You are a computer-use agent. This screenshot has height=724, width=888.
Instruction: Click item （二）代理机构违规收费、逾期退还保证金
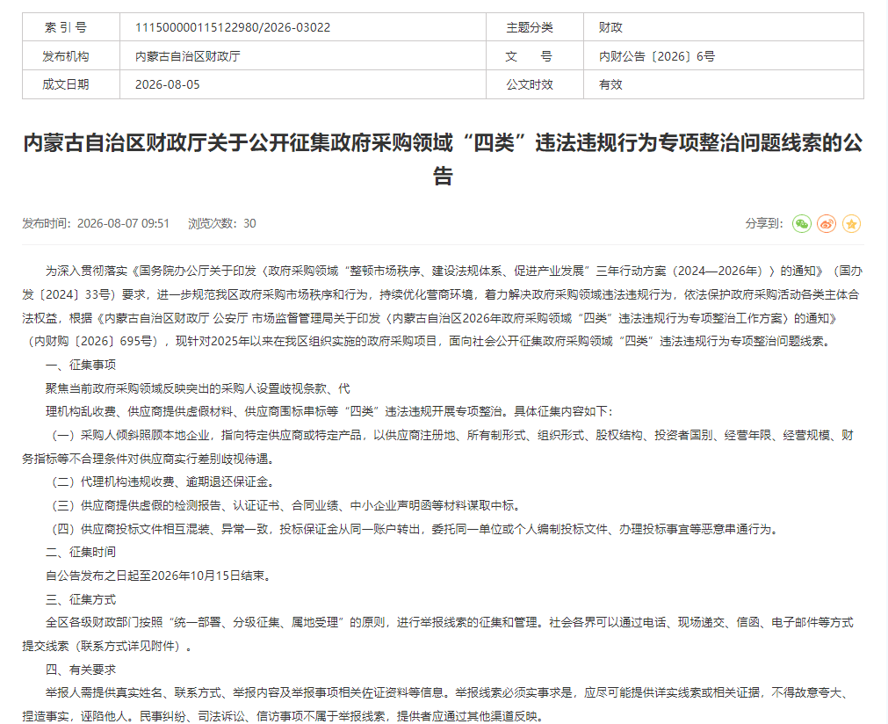coord(163,482)
